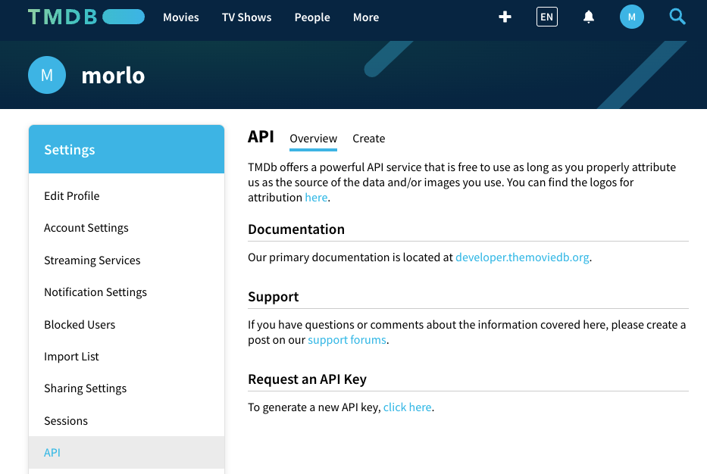
Task: Open the TV Shows navigation dropdown
Action: coord(246,17)
